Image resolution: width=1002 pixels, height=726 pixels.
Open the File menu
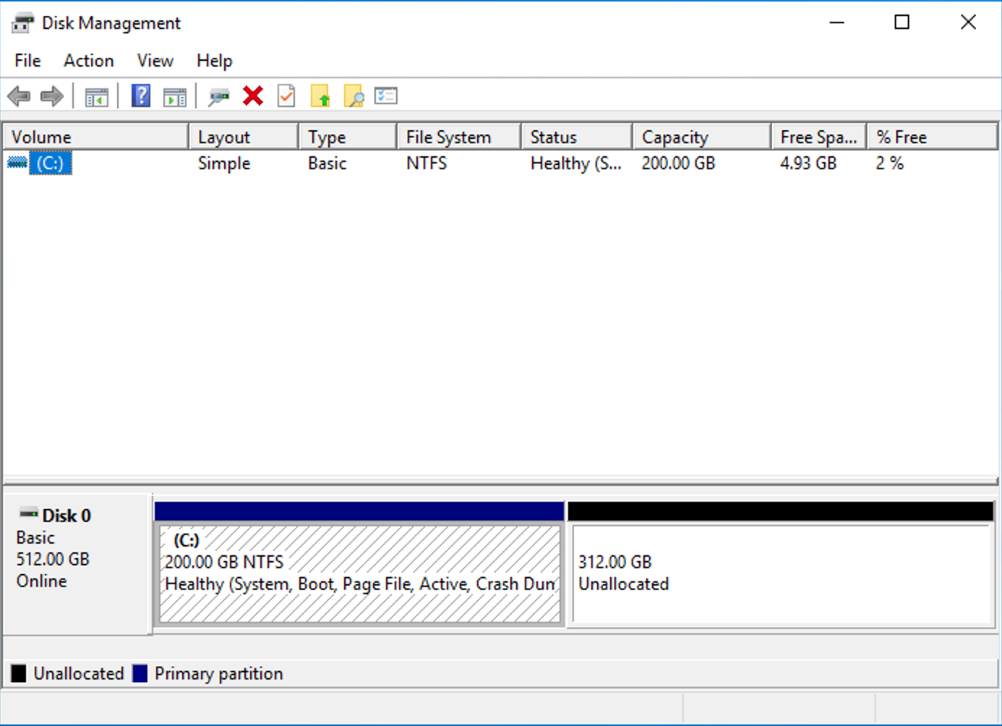(27, 61)
